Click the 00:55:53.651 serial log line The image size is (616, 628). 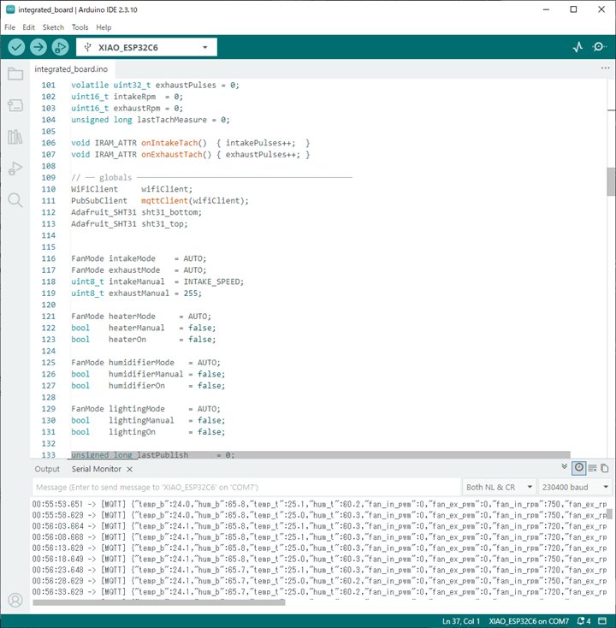(x=319, y=504)
